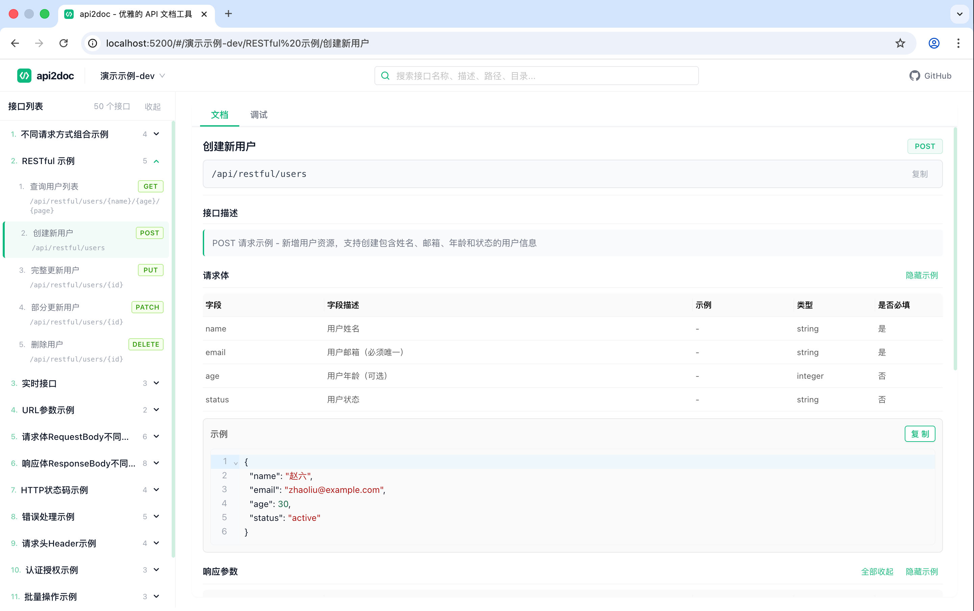Screen dimensions: 974x611
Task: Copy the /api/restful/users path
Action: [919, 174]
